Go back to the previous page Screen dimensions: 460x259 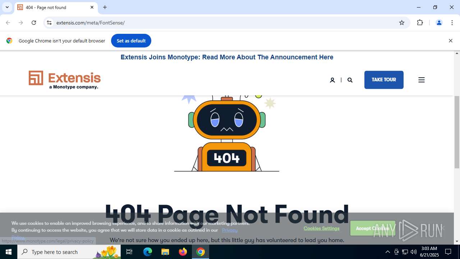(8, 23)
